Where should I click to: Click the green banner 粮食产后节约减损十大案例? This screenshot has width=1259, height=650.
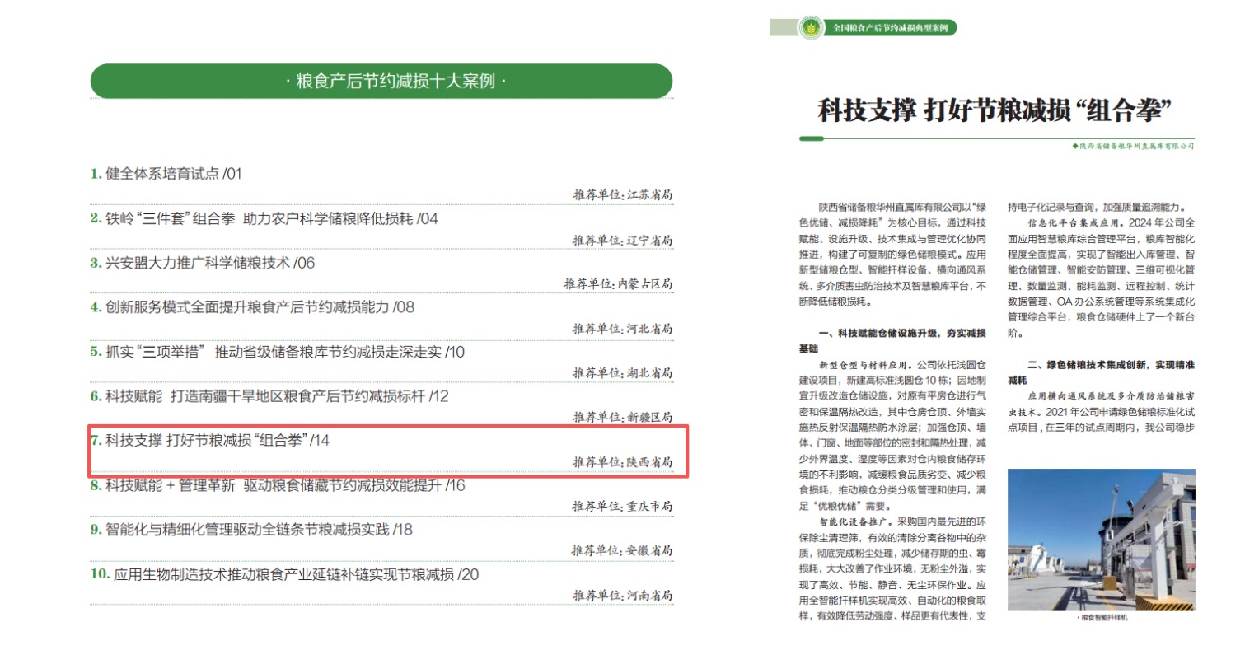tap(381, 82)
